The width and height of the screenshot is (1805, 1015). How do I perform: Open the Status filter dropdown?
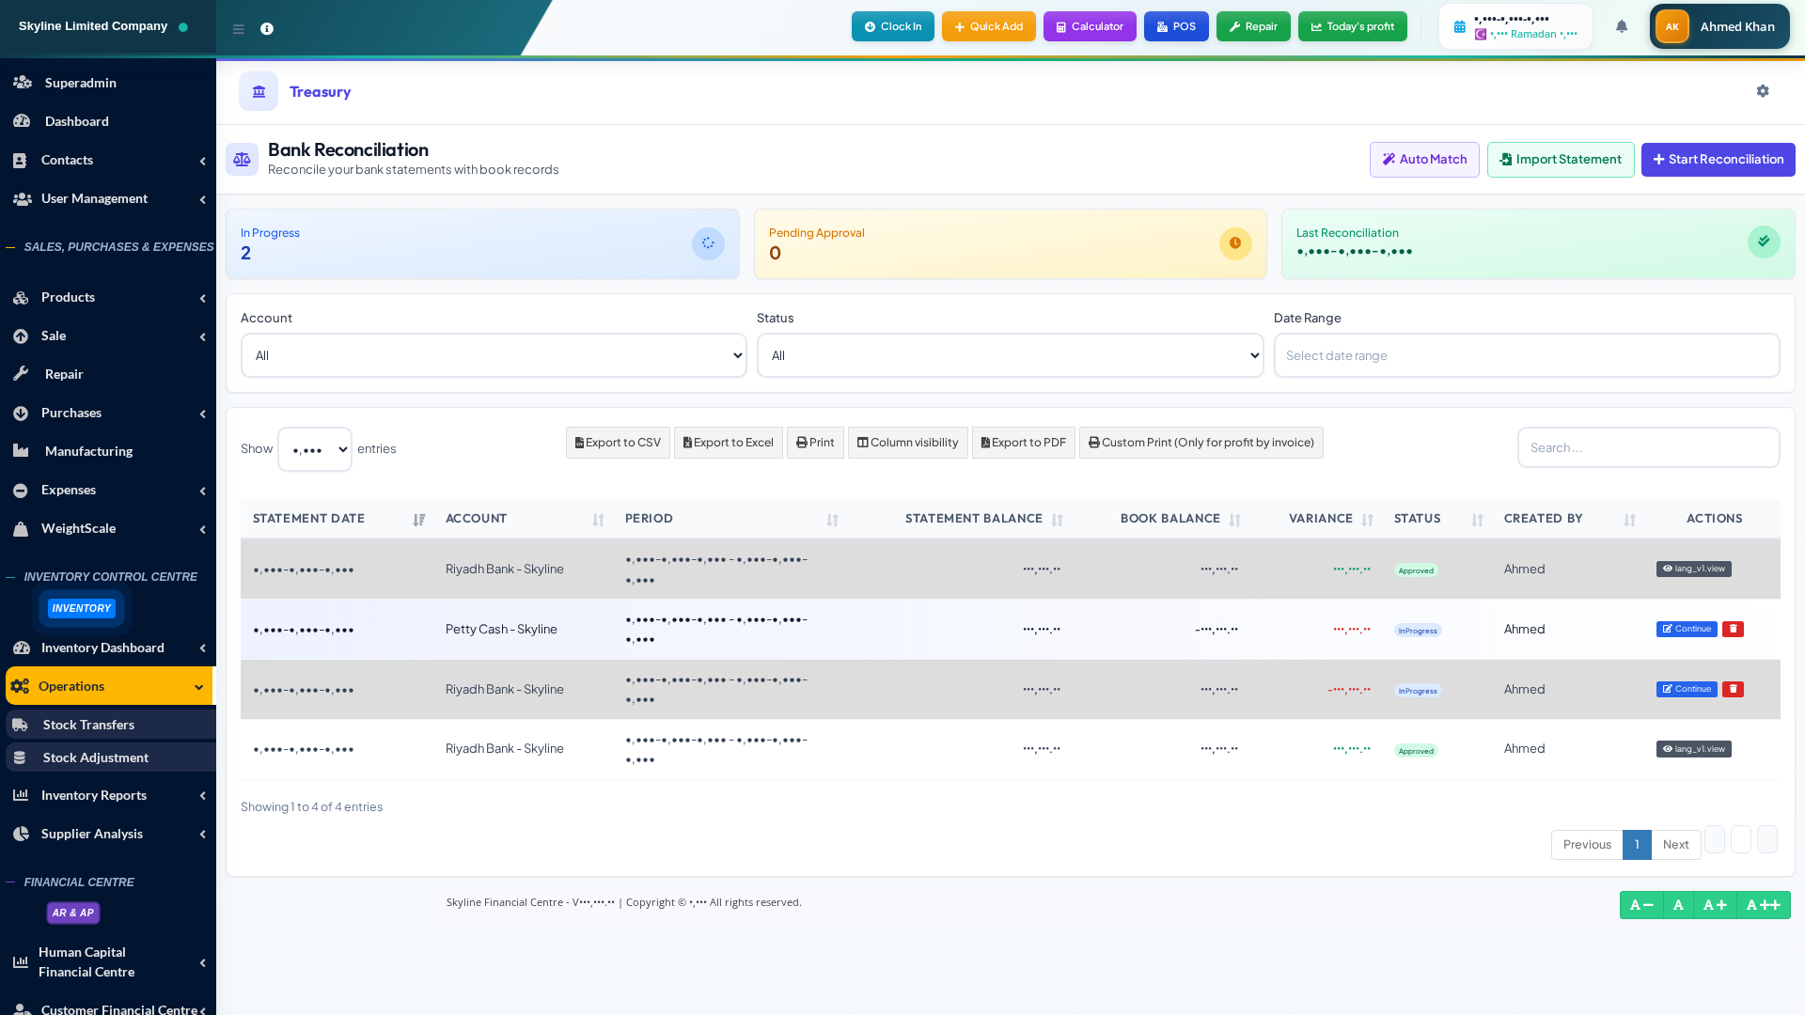pyautogui.click(x=1010, y=355)
